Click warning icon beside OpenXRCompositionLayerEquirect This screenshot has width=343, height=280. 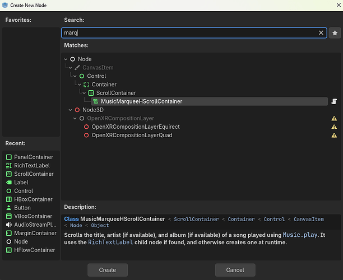tap(334, 127)
